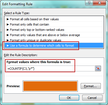The image size is (108, 105).
Task: Click the orange preview color swatch
Action: click(x=50, y=86)
